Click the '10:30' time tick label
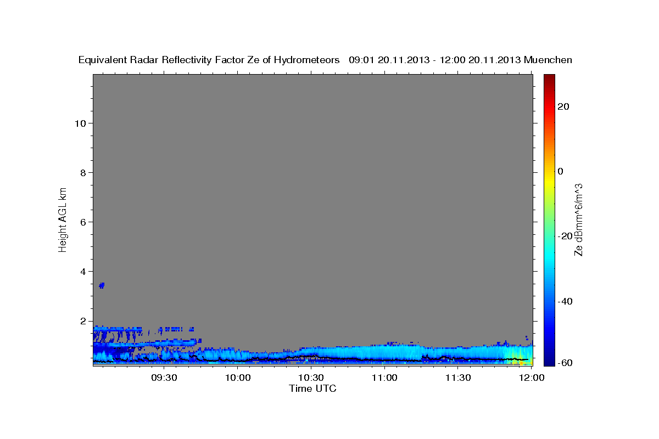The height and width of the screenshot is (439, 659). [x=311, y=378]
